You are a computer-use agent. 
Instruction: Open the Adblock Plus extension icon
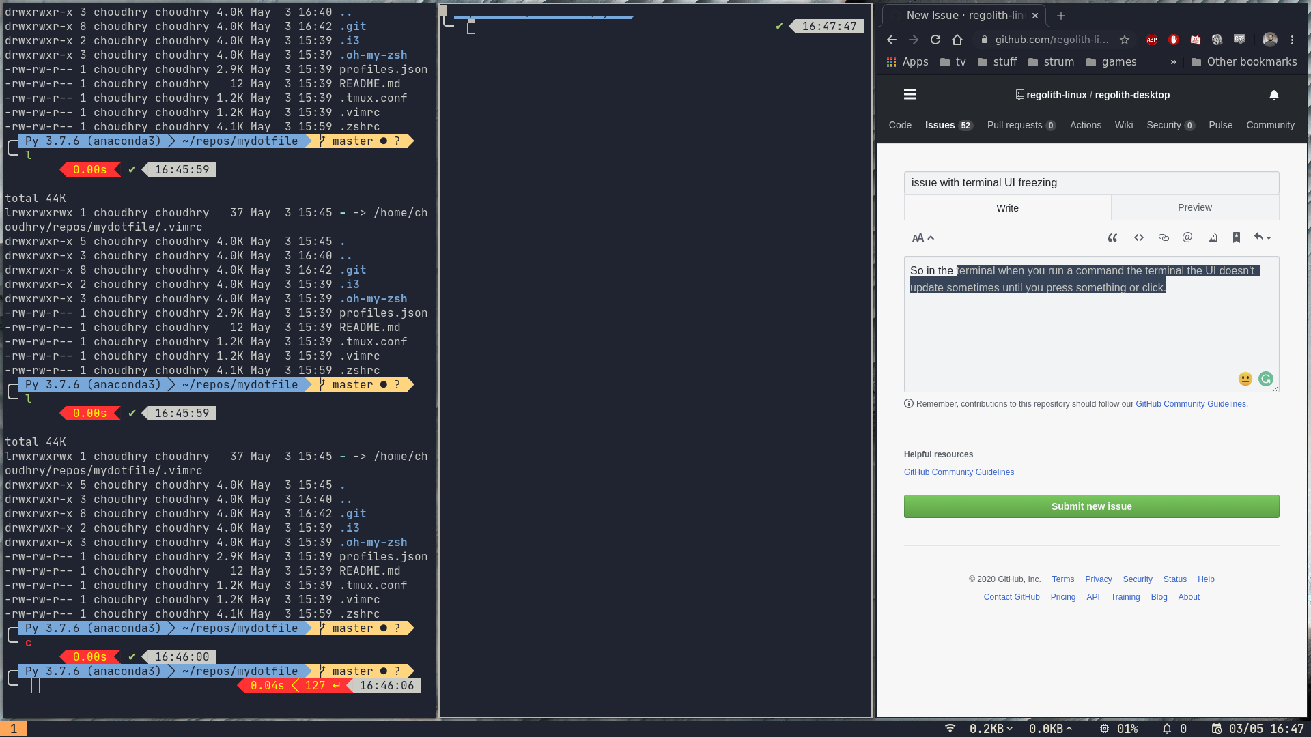[x=1152, y=40]
